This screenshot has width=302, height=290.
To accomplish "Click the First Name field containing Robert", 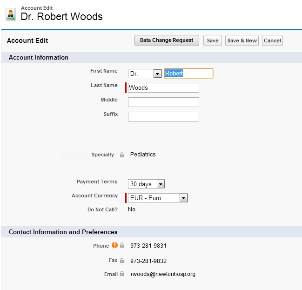I will [188, 74].
